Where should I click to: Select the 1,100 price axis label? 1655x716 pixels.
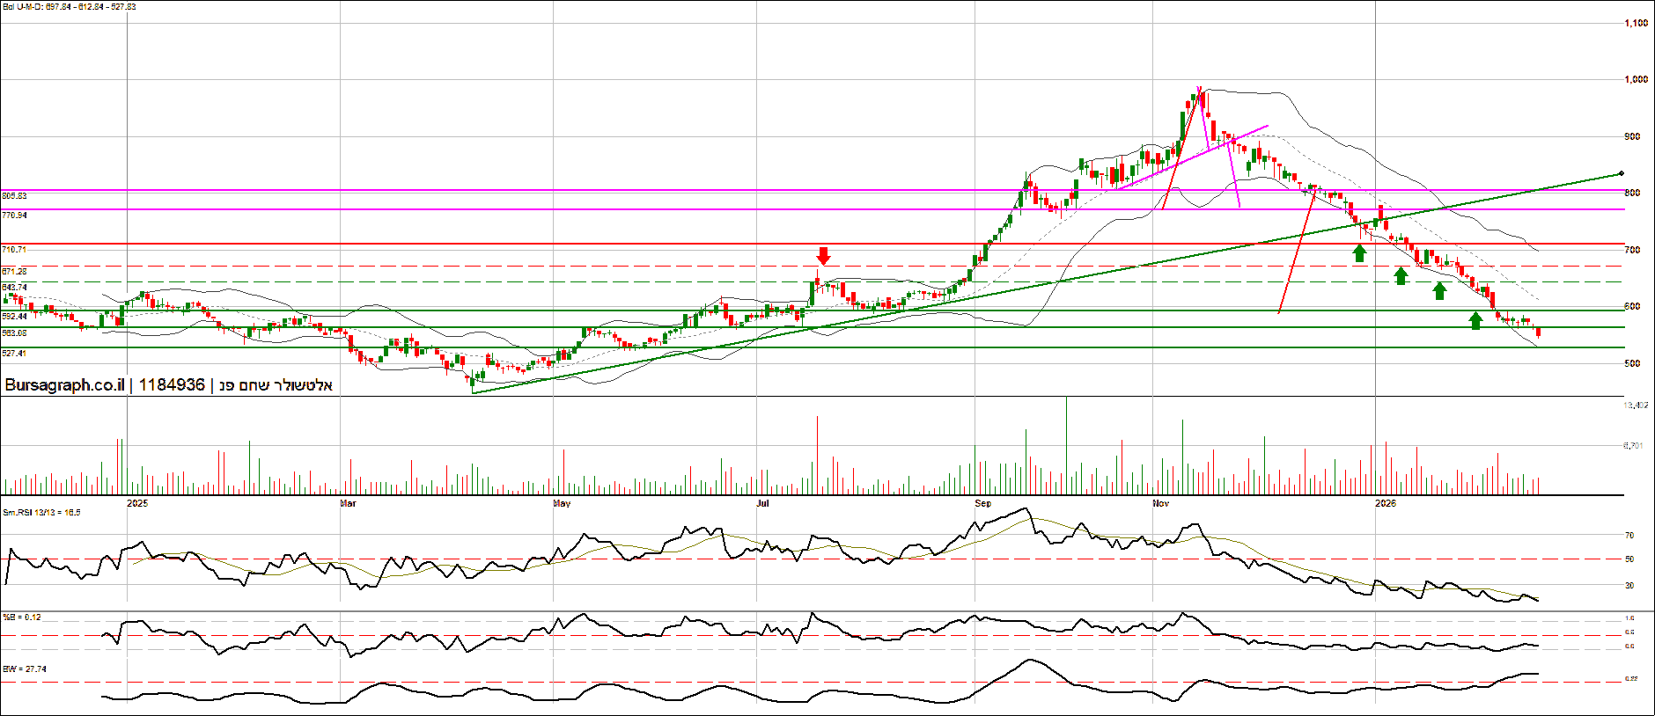(1637, 23)
